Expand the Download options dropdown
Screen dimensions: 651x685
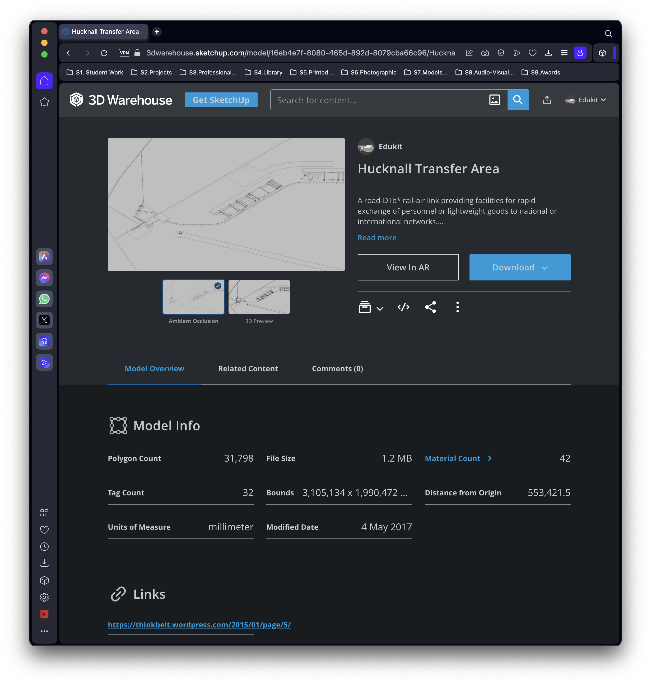pos(545,268)
